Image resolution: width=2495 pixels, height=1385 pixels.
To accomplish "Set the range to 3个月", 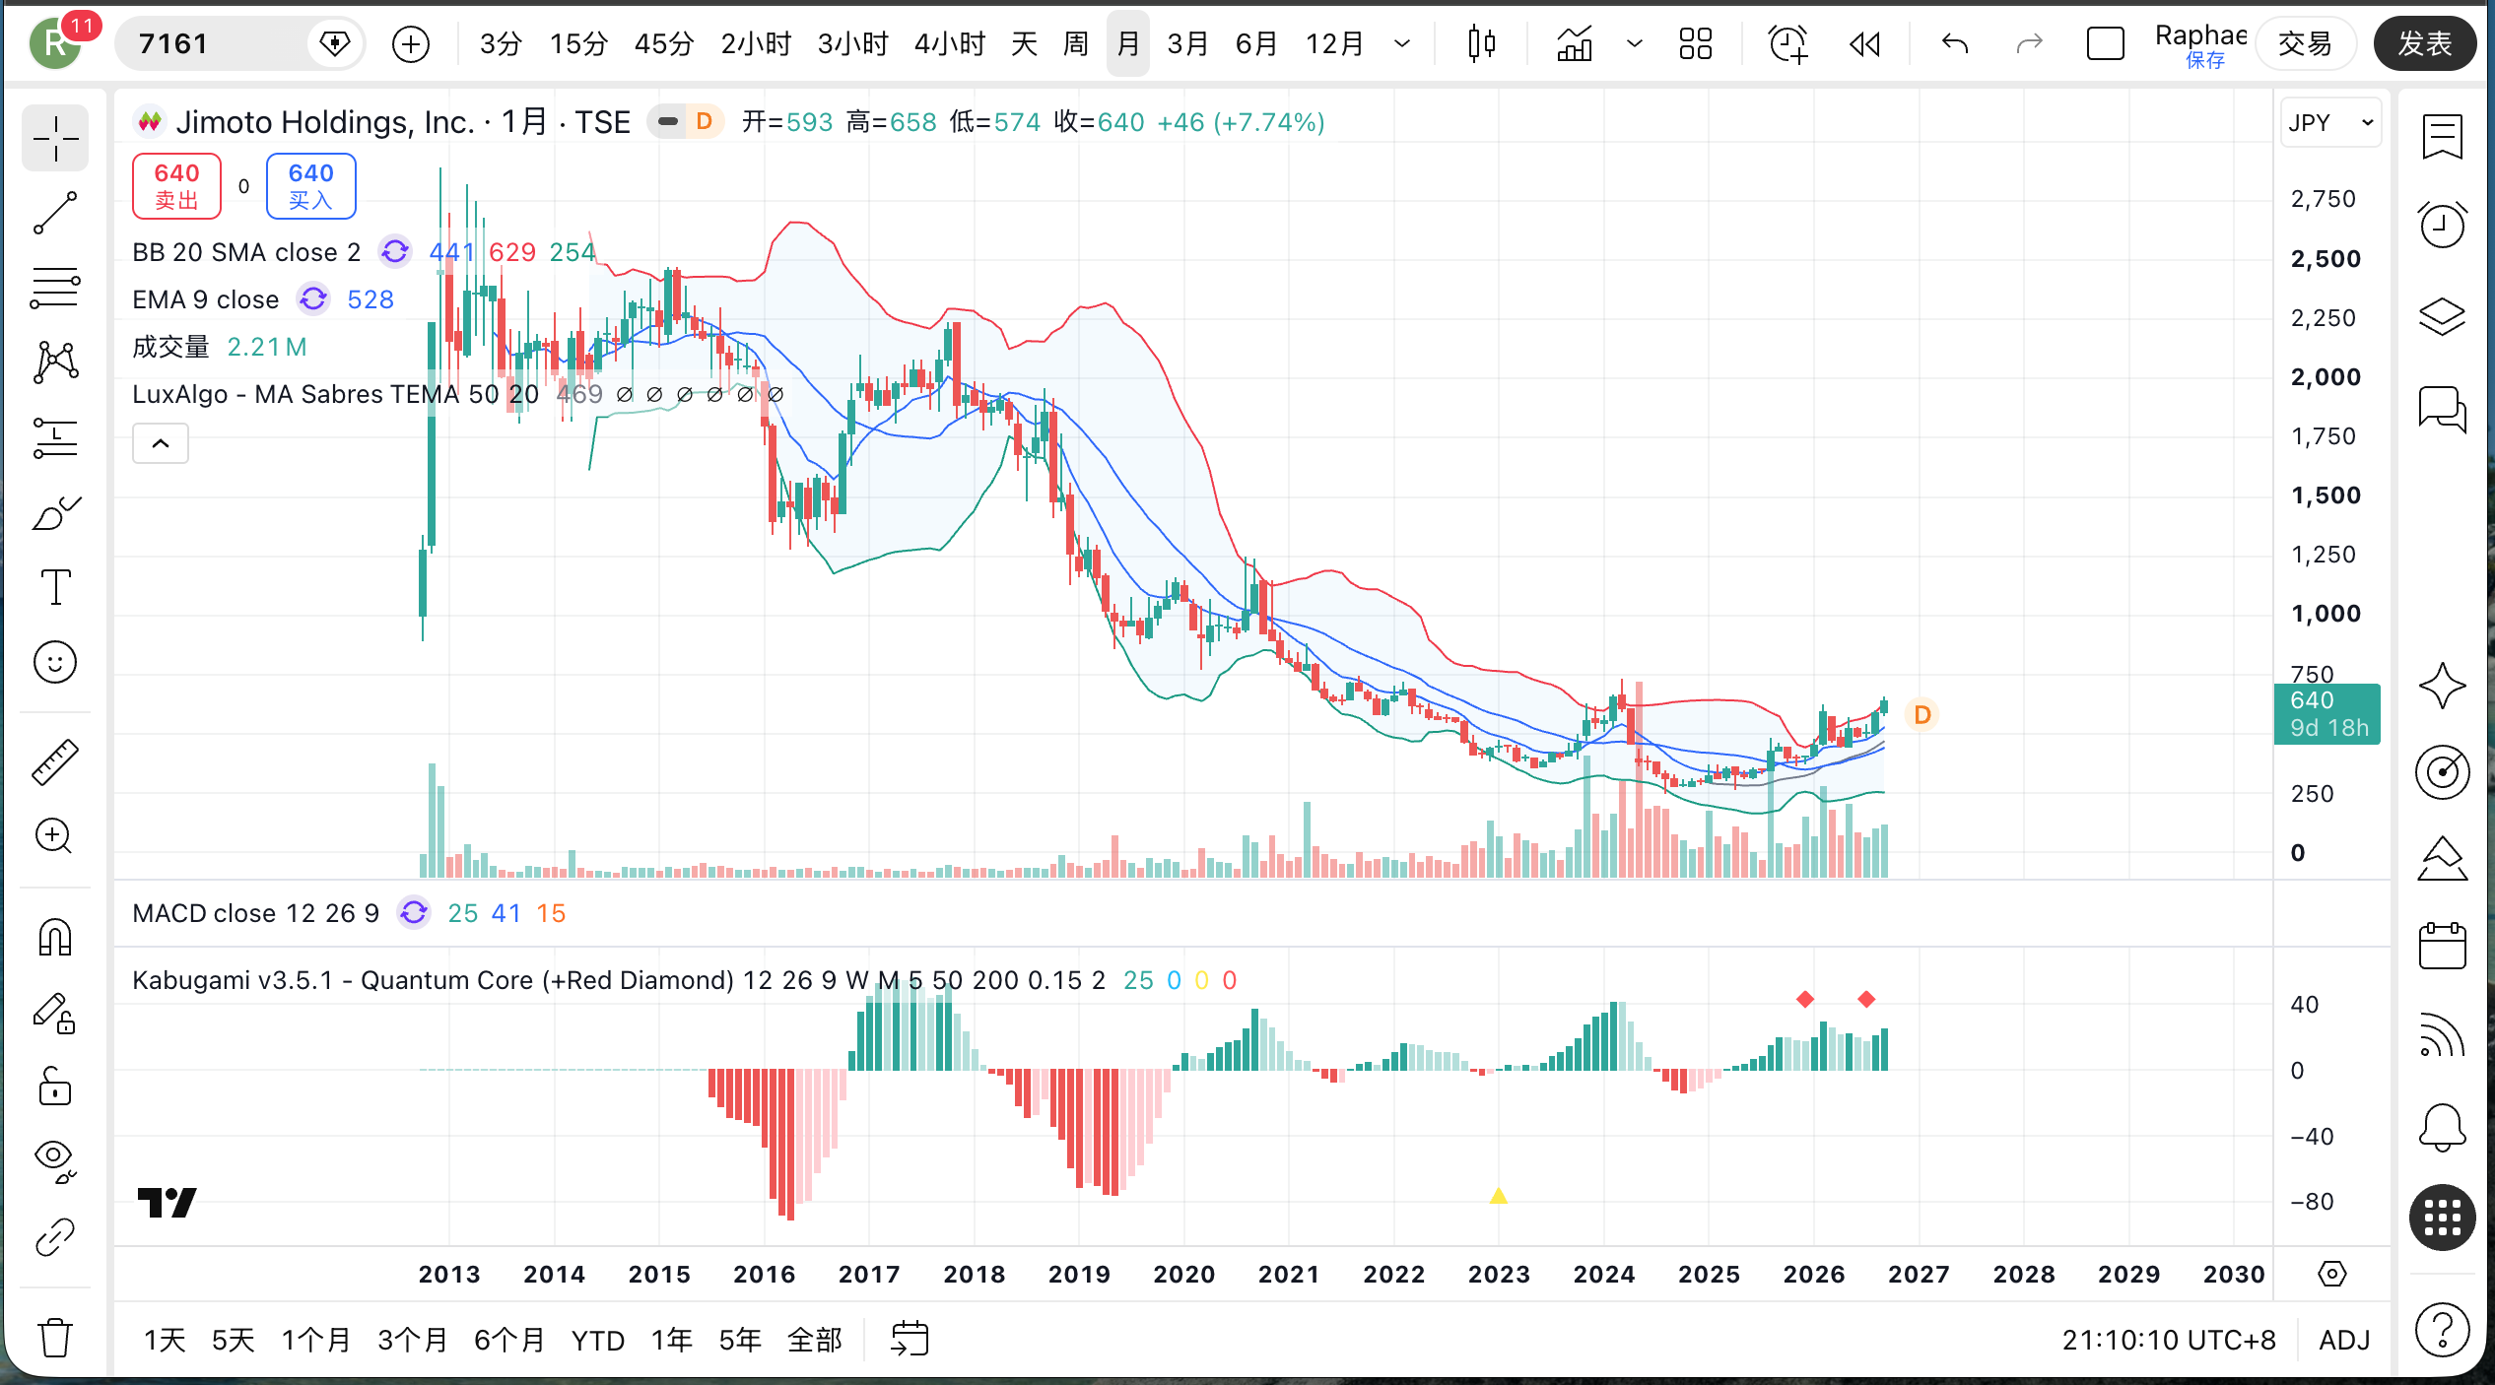I will pyautogui.click(x=413, y=1340).
